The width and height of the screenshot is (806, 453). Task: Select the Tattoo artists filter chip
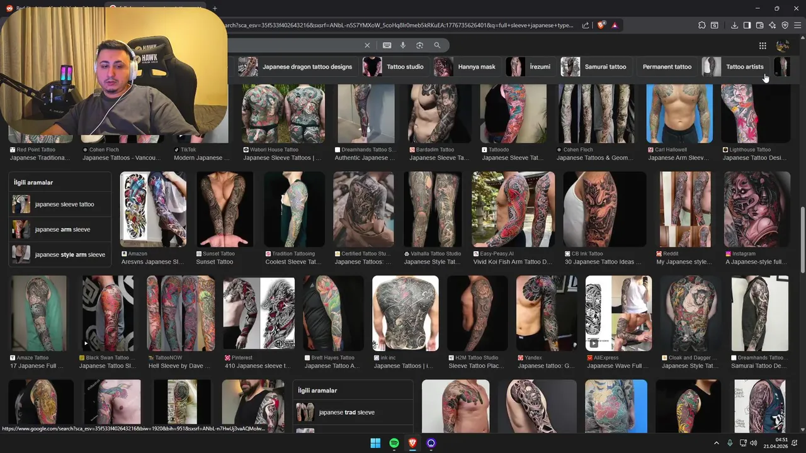(x=734, y=67)
